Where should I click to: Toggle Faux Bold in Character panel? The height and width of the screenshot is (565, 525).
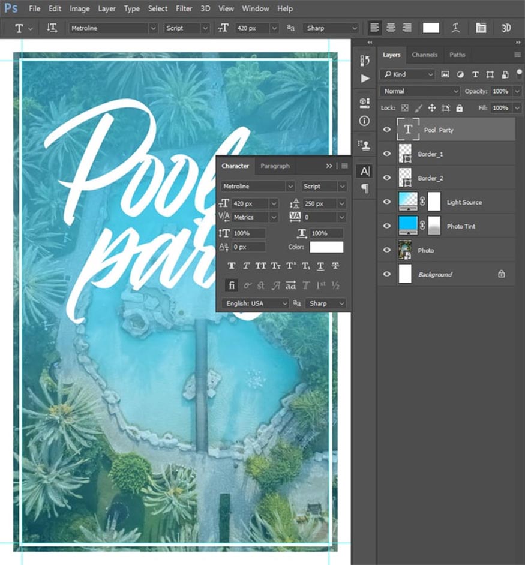(x=232, y=266)
